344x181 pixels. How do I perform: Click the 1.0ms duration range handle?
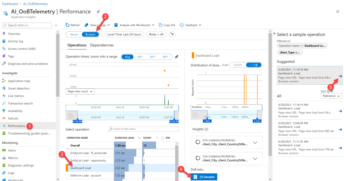207,121
